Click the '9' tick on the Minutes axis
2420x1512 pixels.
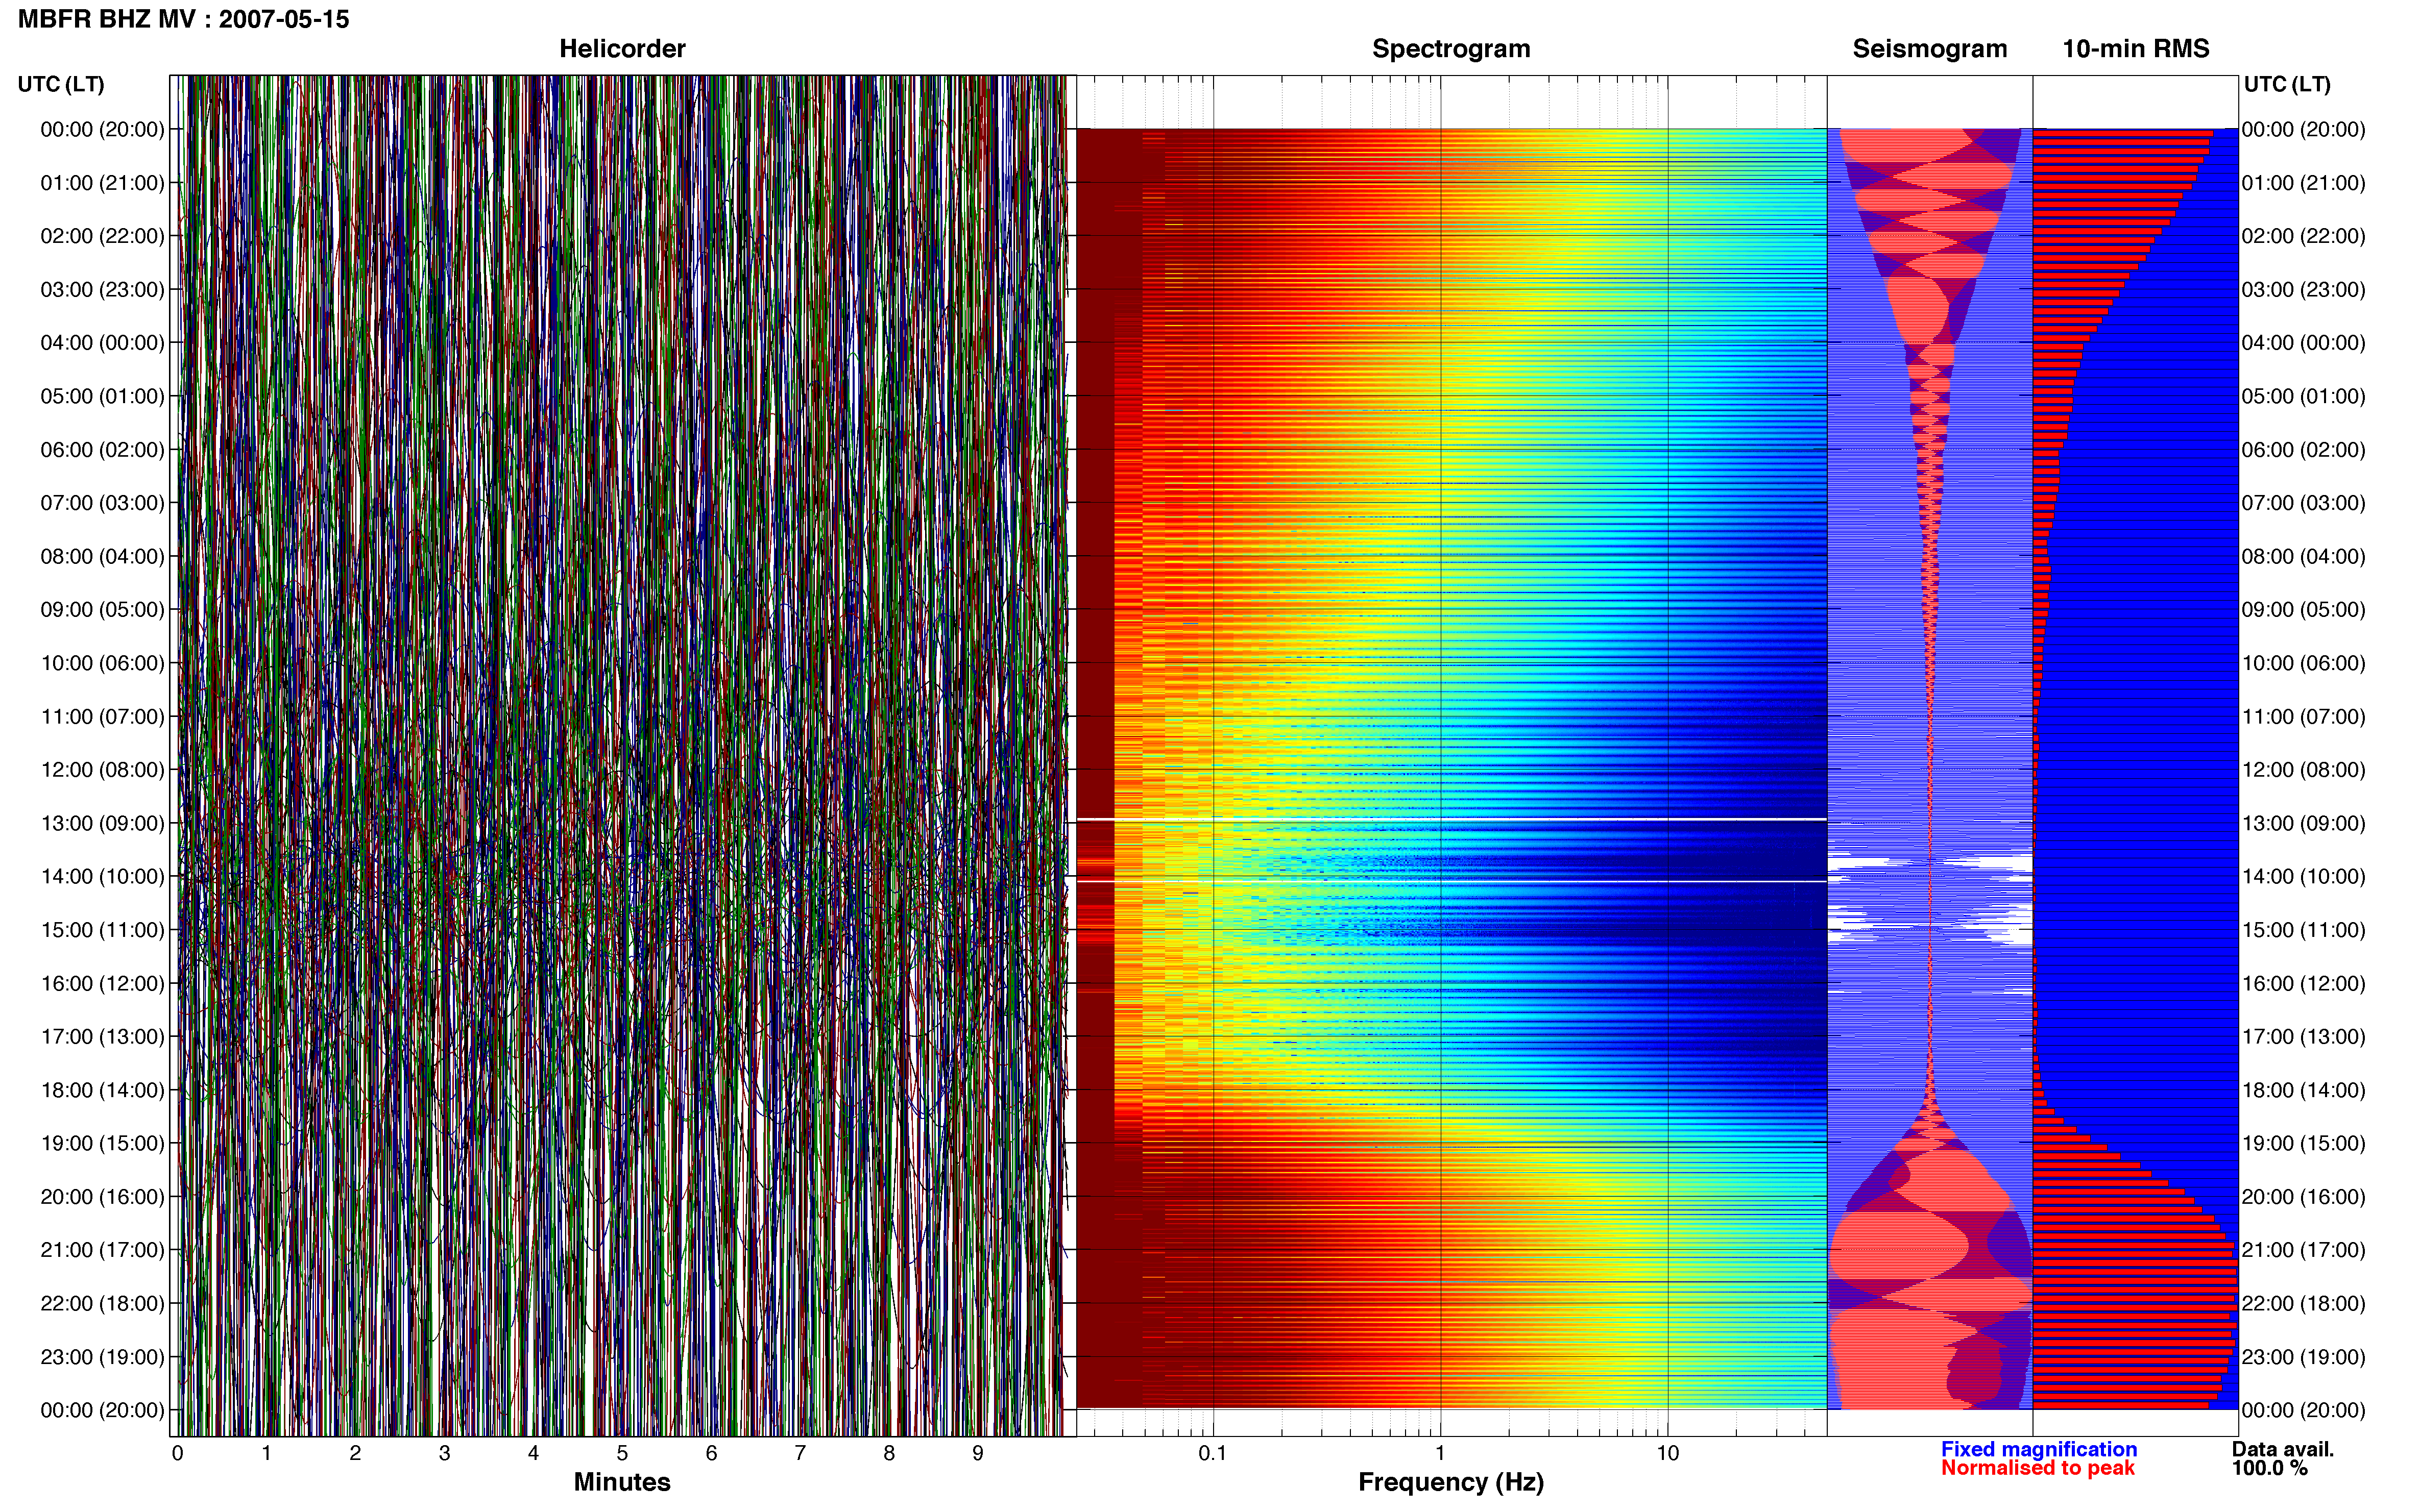click(978, 1454)
